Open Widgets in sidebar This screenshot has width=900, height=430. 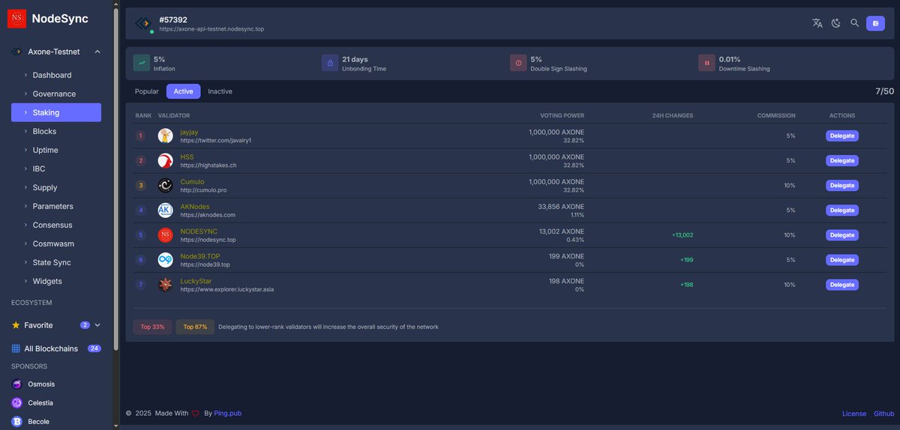(x=56, y=281)
